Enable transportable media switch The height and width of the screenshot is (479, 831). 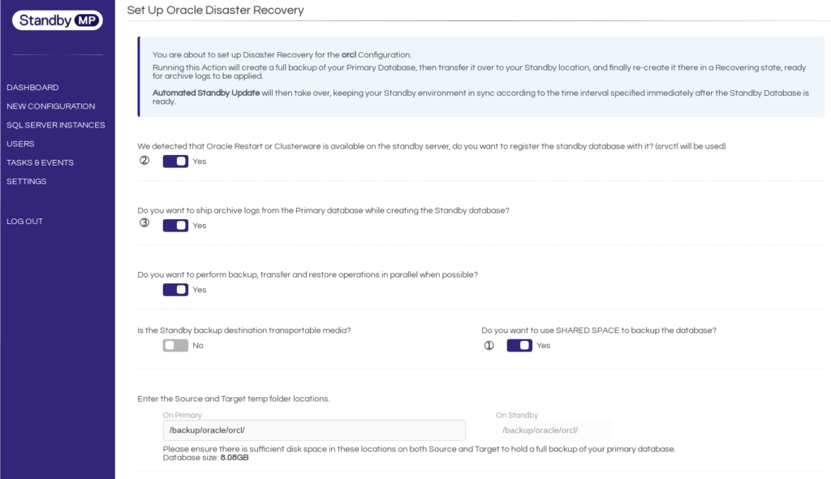pos(175,345)
